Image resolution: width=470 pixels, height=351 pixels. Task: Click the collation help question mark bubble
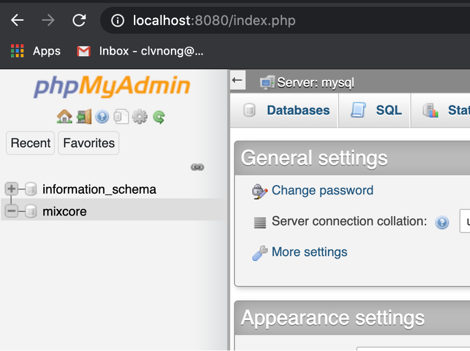coord(442,221)
